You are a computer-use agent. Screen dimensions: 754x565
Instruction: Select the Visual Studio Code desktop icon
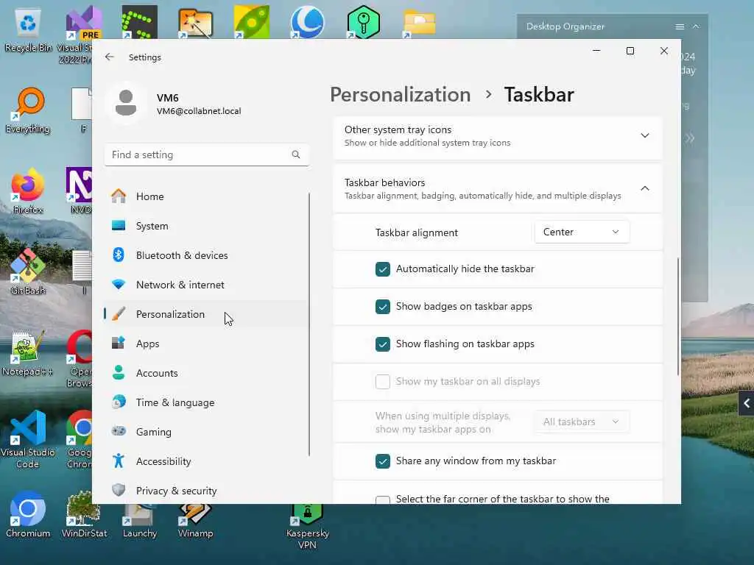[x=28, y=439]
